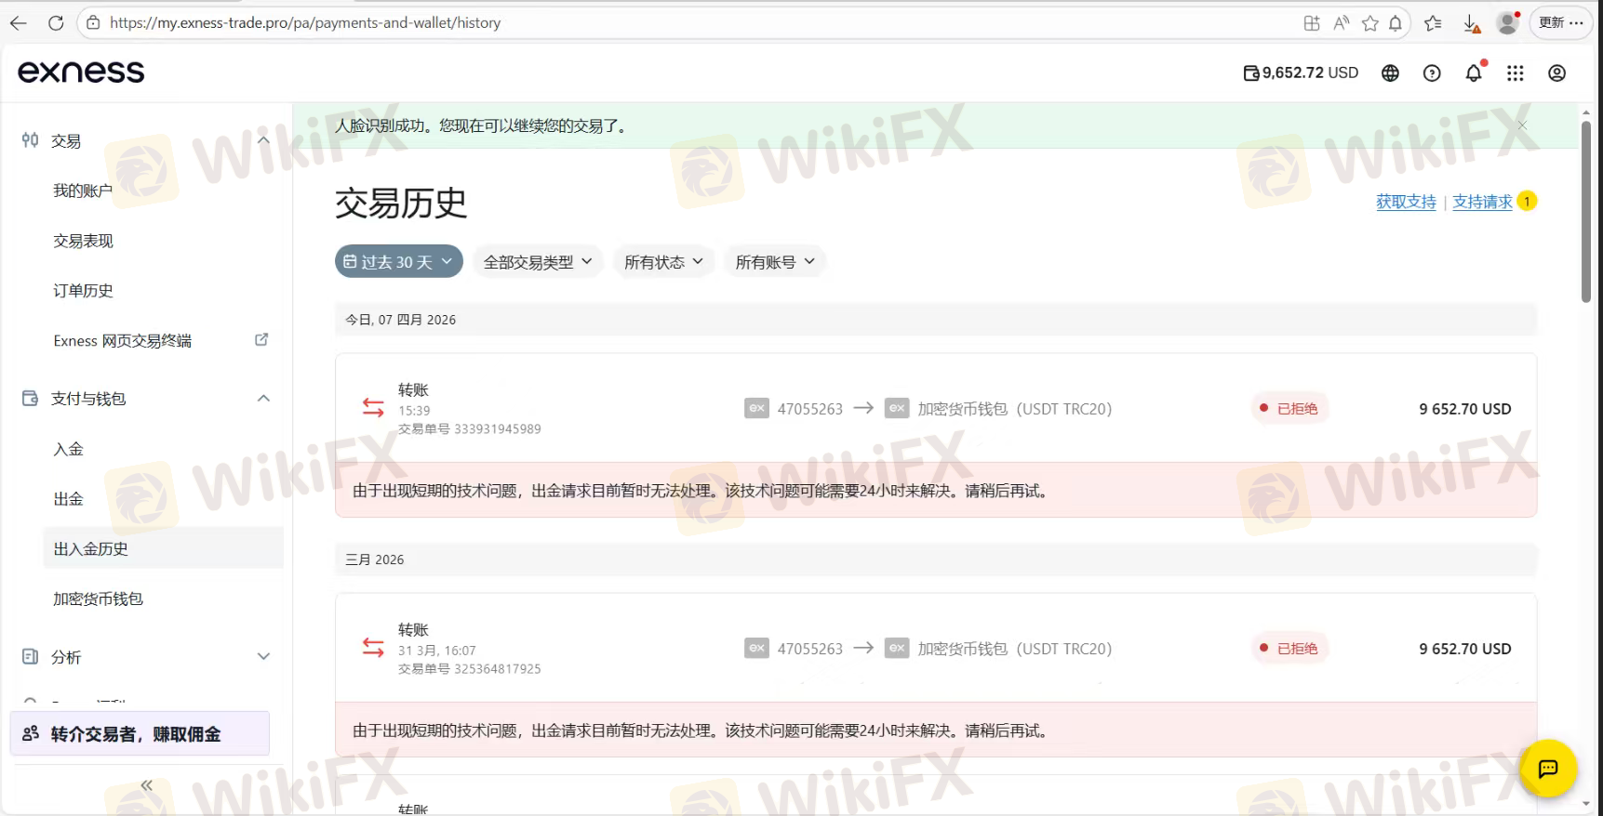
Task: Open the 所有状态 filter dropdown
Action: (x=663, y=262)
